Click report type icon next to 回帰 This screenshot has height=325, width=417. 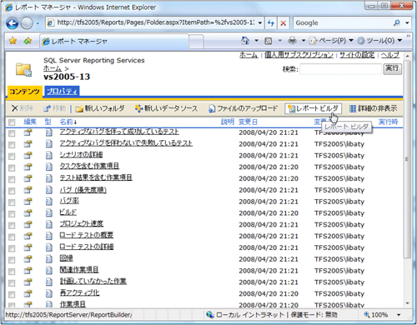(x=48, y=259)
